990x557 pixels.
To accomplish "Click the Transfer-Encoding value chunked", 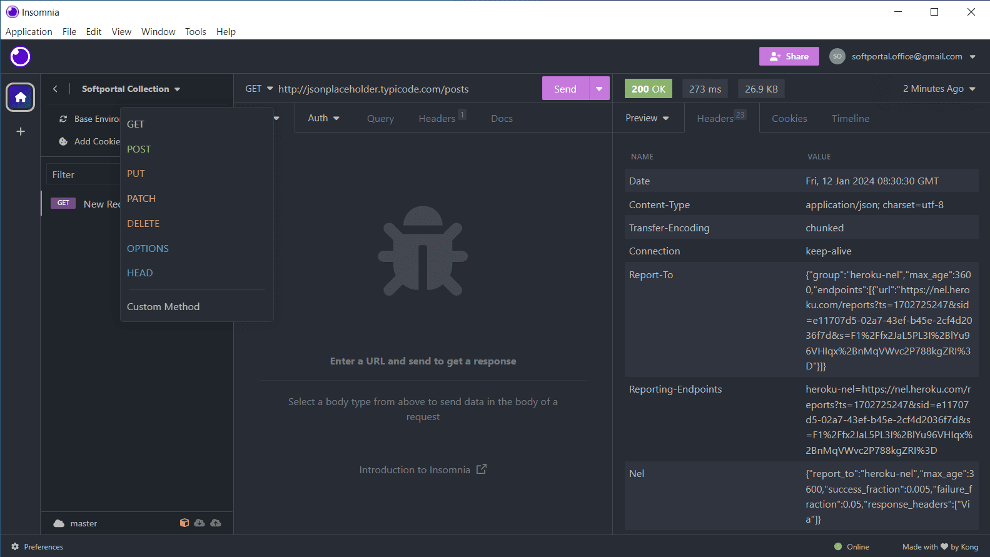I will coord(824,228).
